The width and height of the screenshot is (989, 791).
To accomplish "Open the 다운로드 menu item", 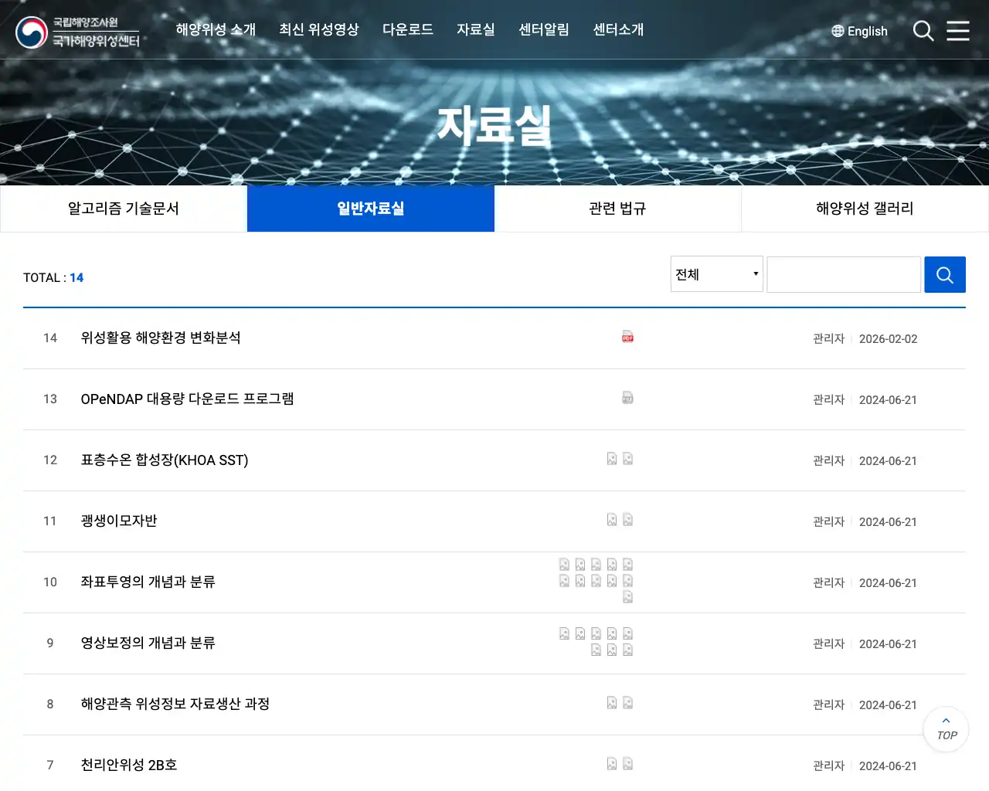I will pos(408,30).
